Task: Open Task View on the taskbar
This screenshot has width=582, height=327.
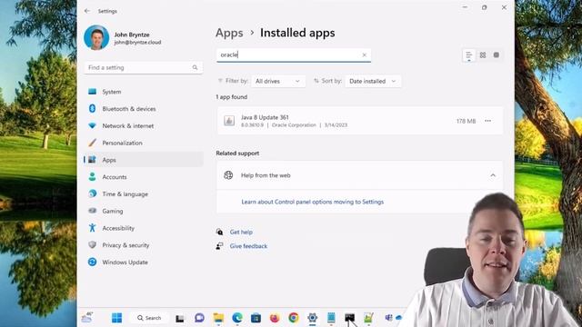Action: pos(180,318)
